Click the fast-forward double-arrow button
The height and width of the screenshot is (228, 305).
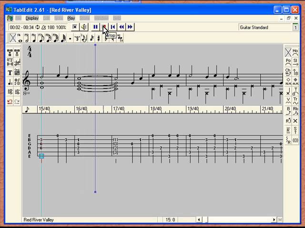coord(130,27)
